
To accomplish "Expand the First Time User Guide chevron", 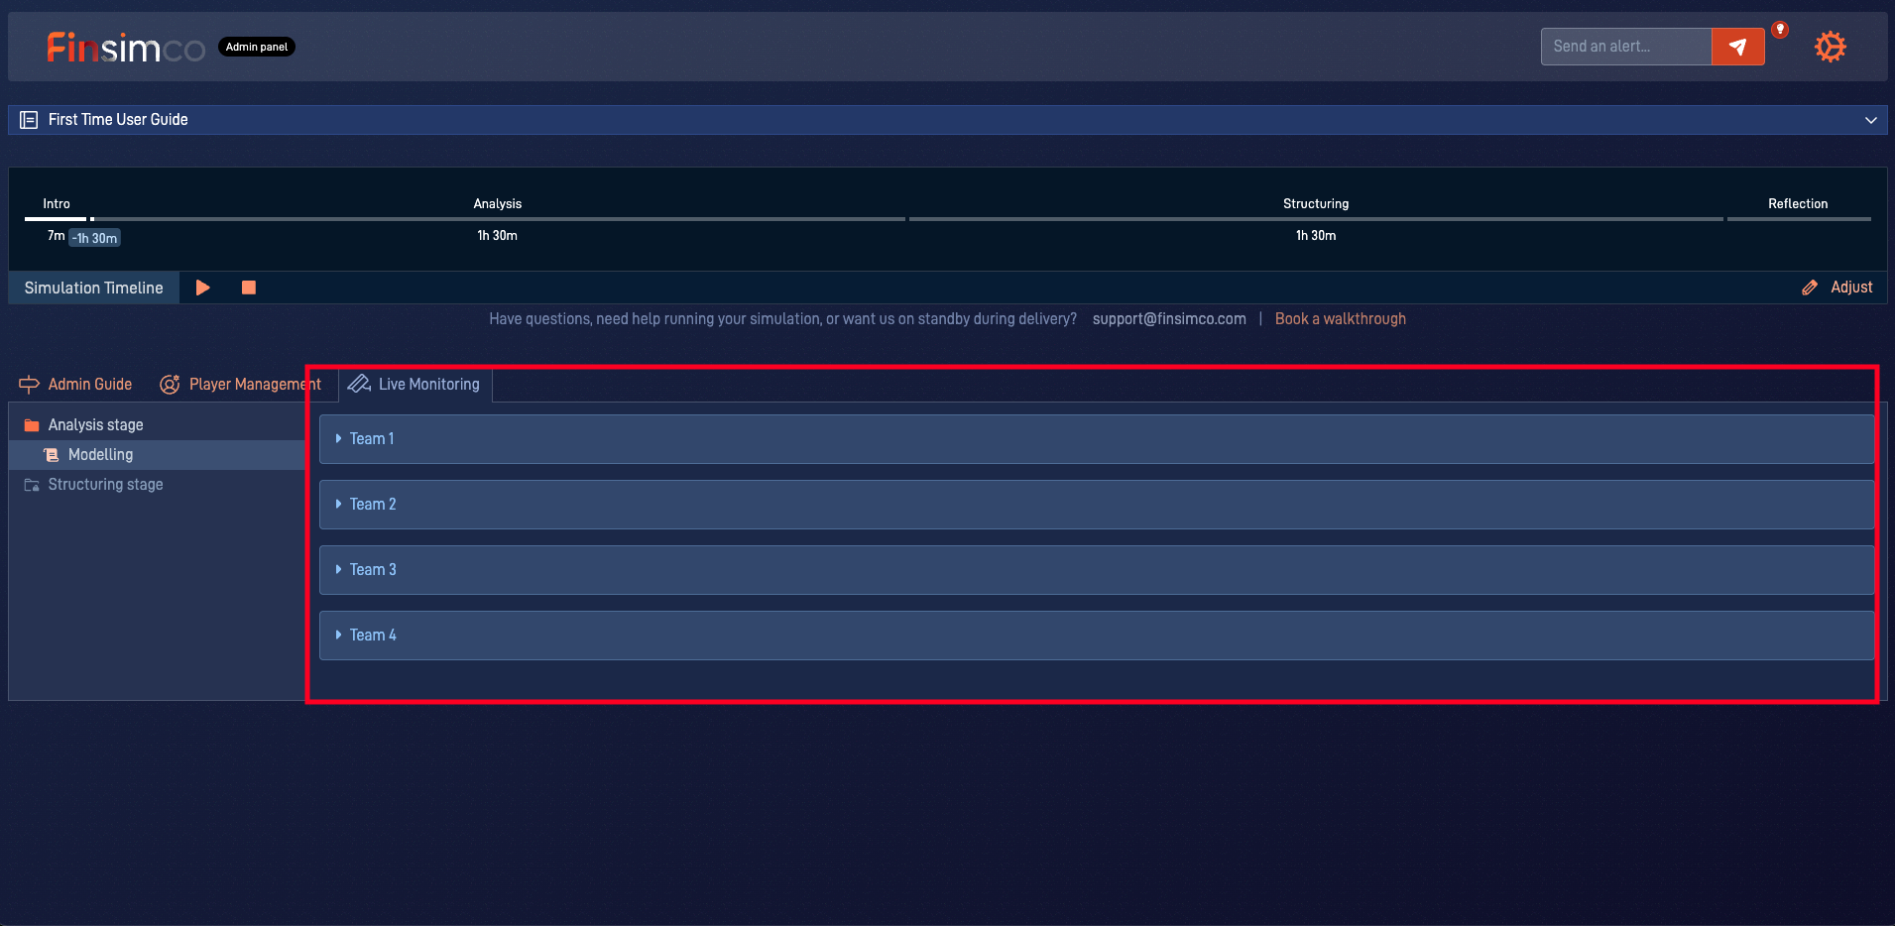I will click(x=1870, y=120).
